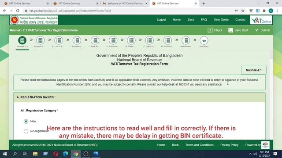Open Windows taskbar search

click(15, 154)
